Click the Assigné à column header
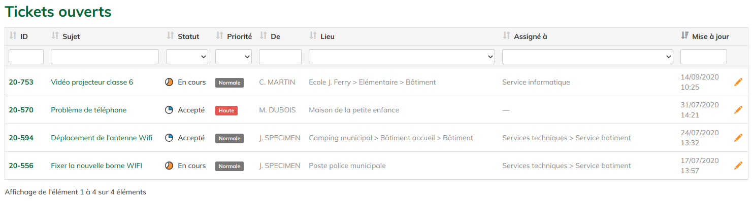Screen dimensions: 753x201 pos(530,36)
